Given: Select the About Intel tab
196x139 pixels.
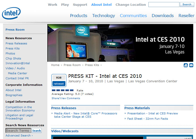Looking at the screenshot, I should pyautogui.click(x=102, y=5).
